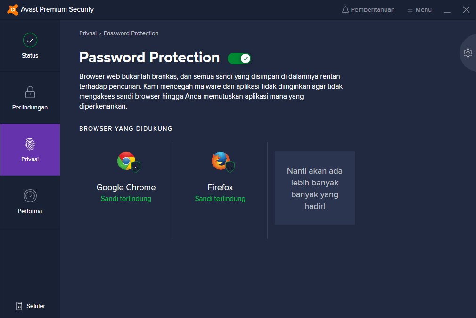
Task: Click Password Protection breadcrumb text
Action: 131,33
